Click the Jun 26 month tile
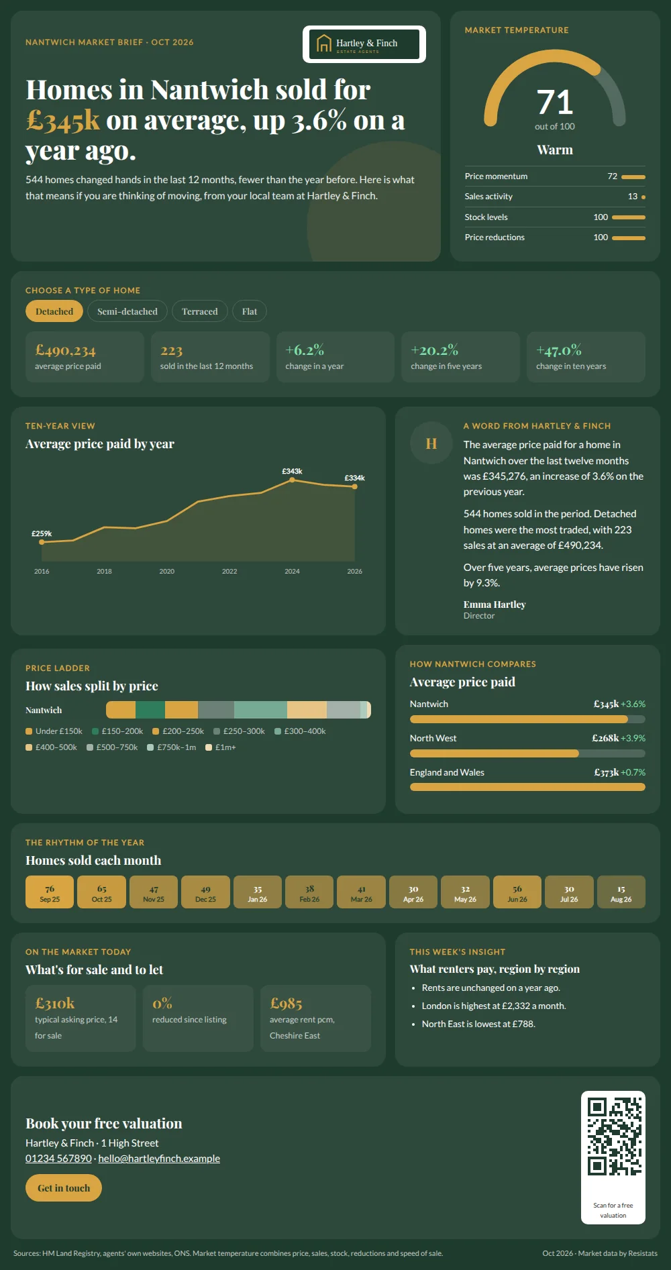671x1270 pixels. click(517, 892)
